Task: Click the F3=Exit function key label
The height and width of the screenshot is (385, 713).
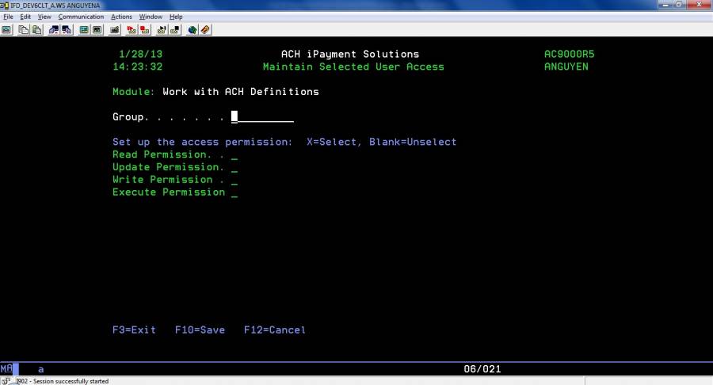Action: (x=134, y=330)
